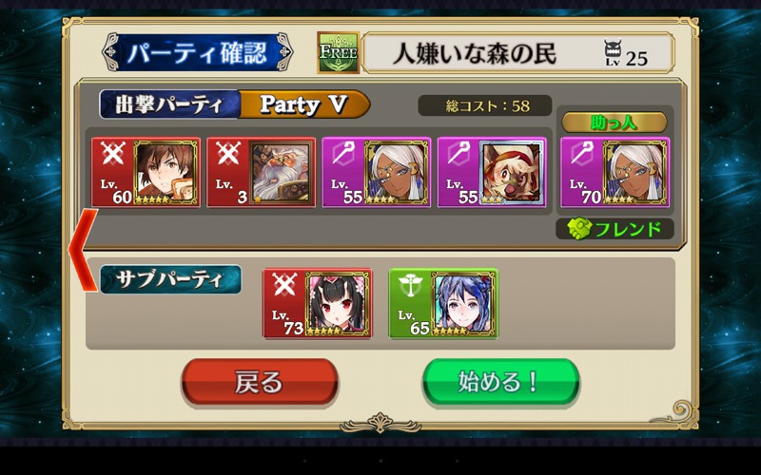
Task: Select the Lv. 60 brown-haired swordsman card
Action: 146,173
